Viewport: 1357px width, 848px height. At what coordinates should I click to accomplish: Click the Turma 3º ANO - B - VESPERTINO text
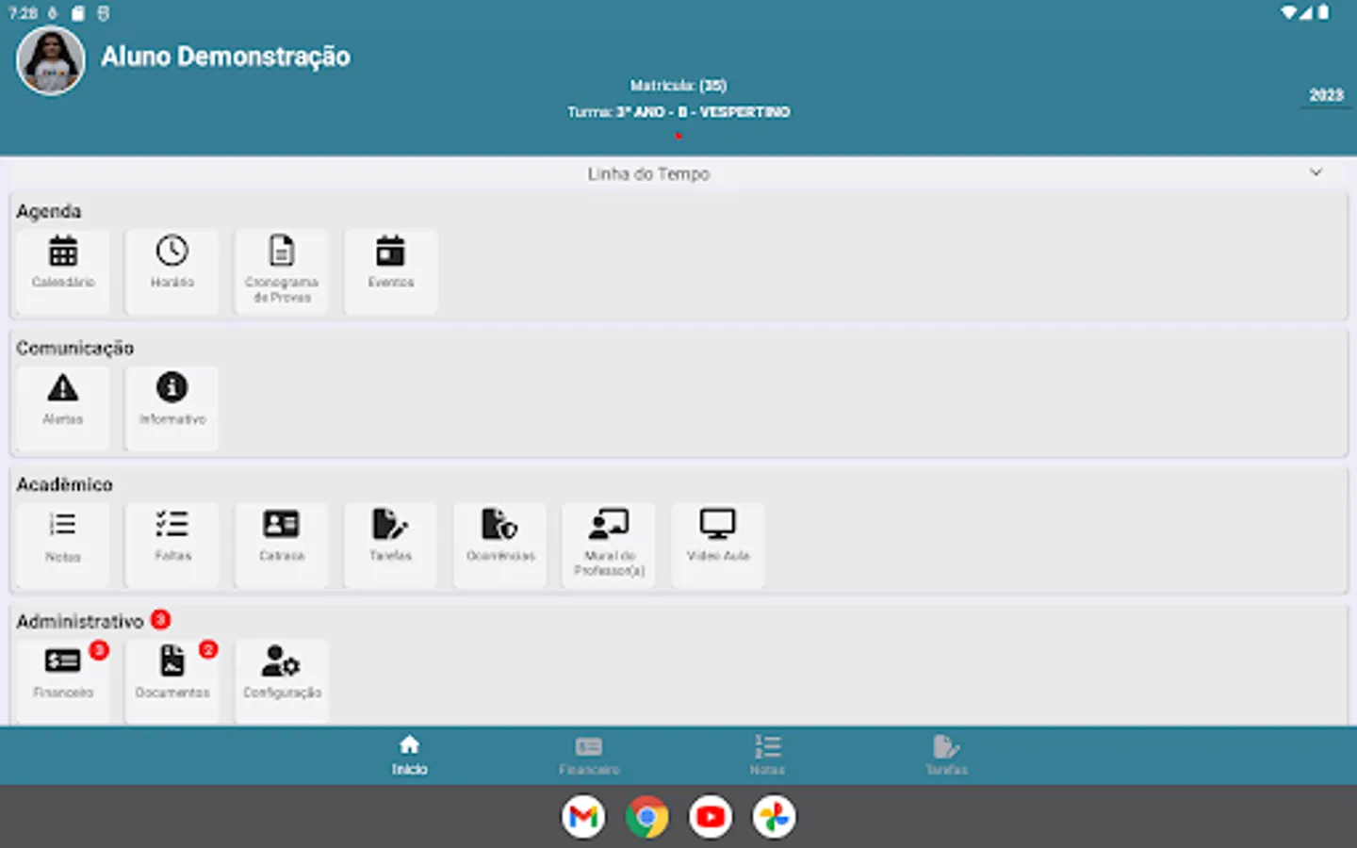[678, 112]
